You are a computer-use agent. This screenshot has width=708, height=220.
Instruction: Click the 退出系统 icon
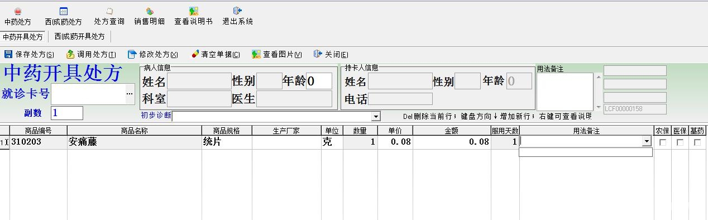tap(237, 12)
